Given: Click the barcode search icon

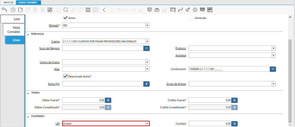Looking at the screenshot, I should (203, 10).
